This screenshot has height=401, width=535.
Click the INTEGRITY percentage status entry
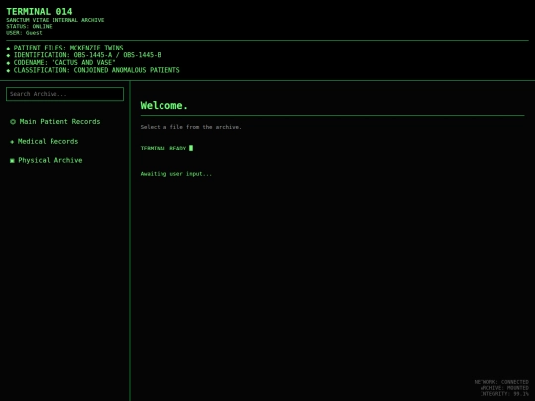(x=504, y=394)
